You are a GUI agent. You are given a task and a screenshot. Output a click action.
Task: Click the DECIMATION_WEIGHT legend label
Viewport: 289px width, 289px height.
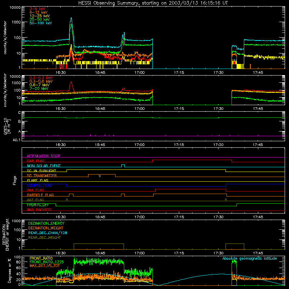46,228
